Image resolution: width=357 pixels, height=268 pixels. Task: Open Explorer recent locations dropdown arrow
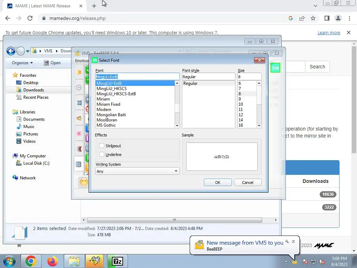pos(28,51)
